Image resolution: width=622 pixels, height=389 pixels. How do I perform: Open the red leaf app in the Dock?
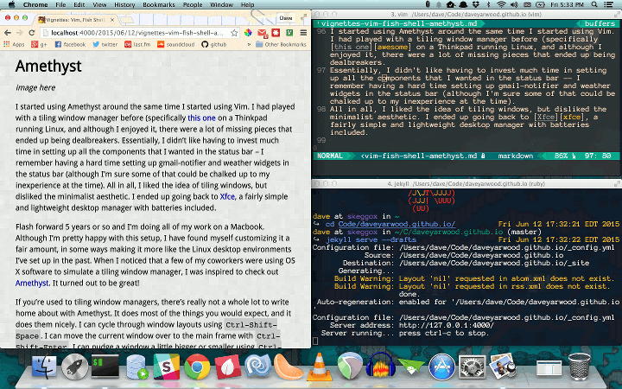(x=228, y=367)
